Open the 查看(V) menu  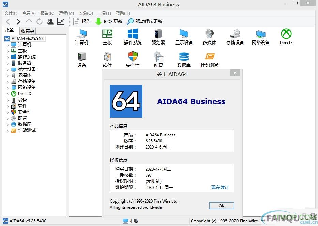click(29, 13)
